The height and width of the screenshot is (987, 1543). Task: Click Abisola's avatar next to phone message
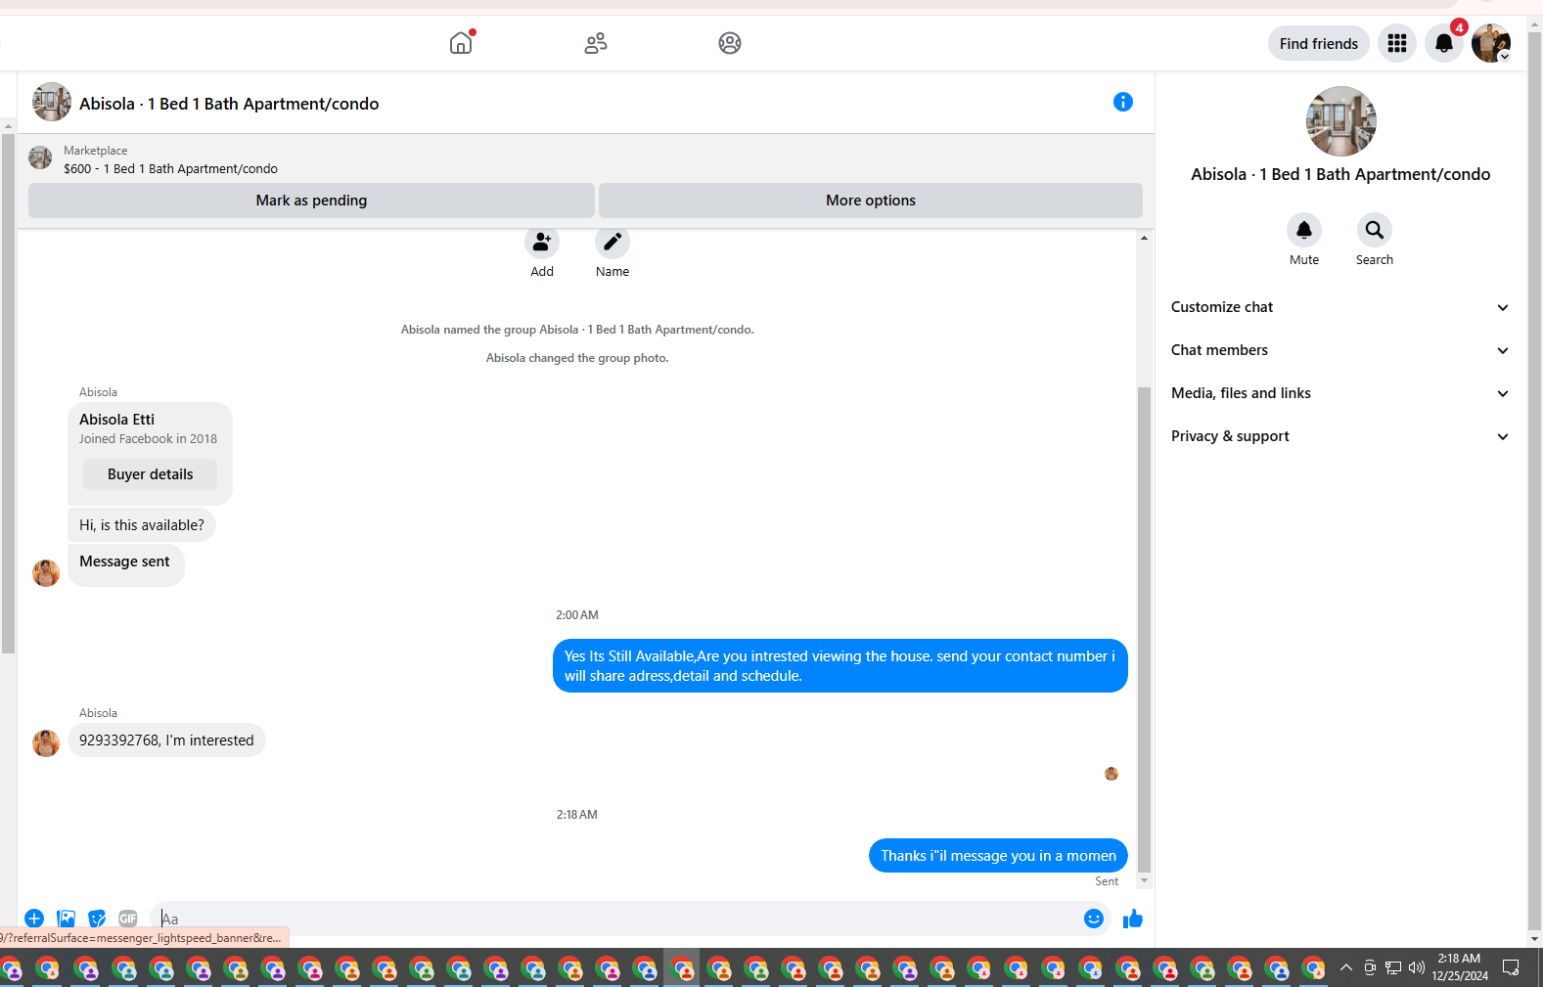(x=46, y=743)
